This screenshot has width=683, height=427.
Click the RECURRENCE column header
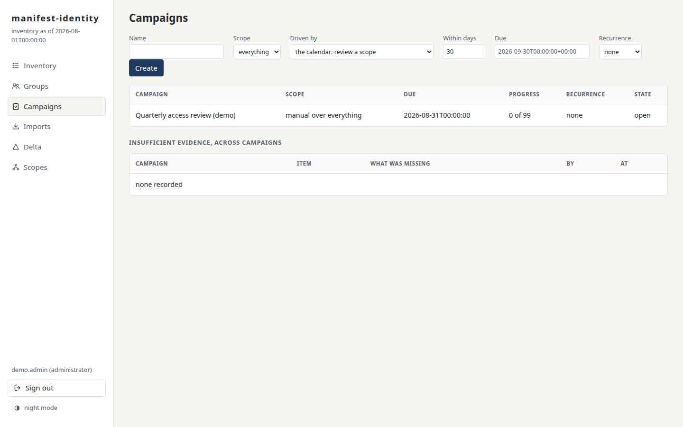pos(585,94)
